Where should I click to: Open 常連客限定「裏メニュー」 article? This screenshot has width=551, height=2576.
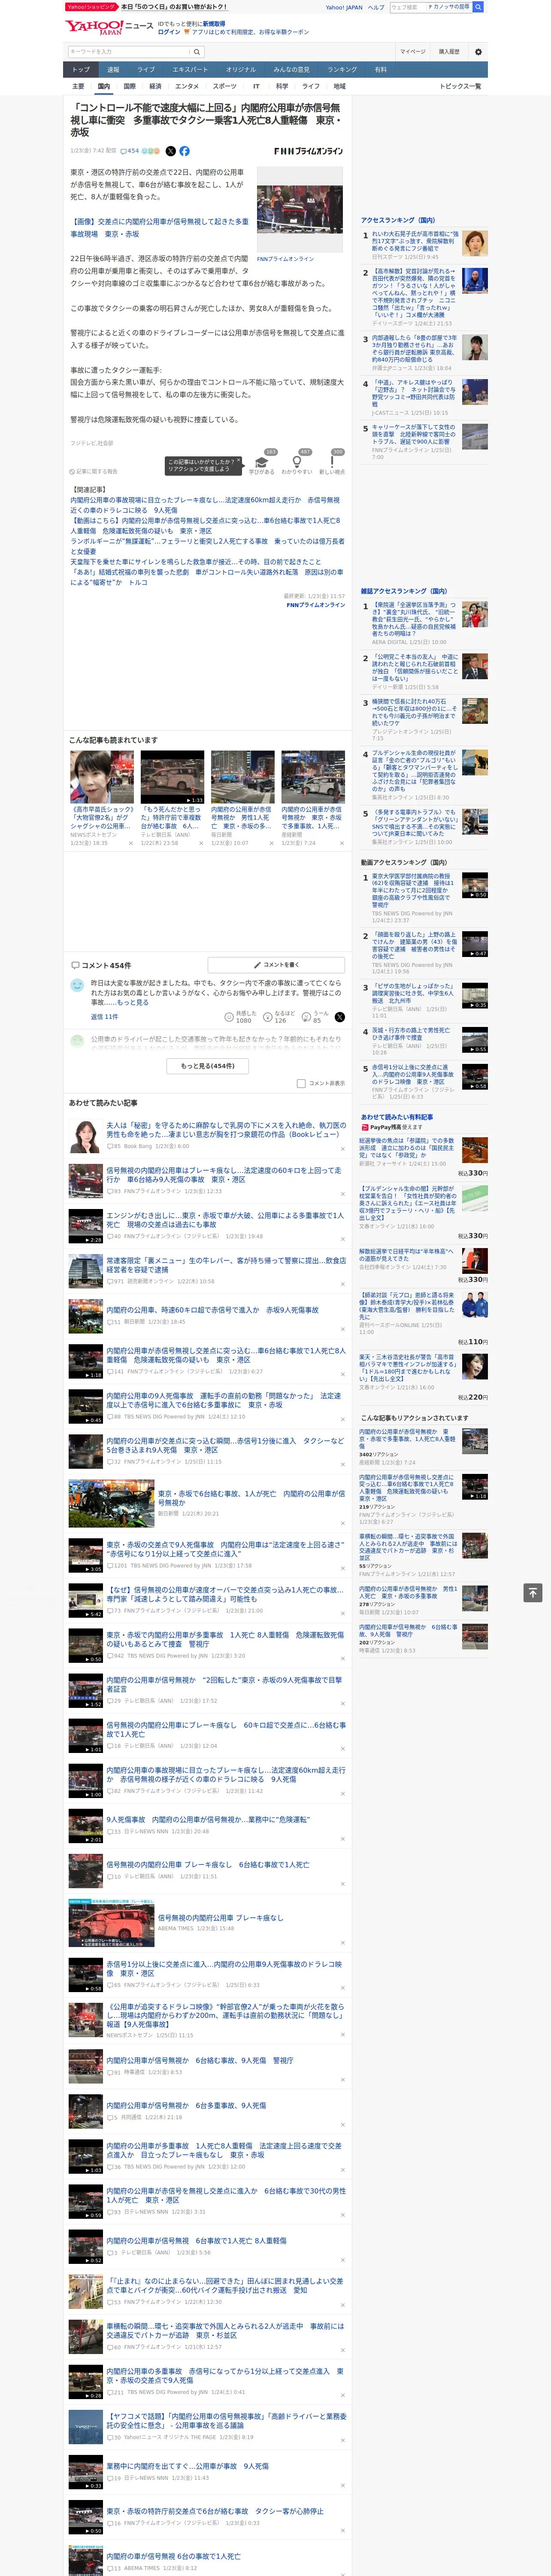(x=226, y=1265)
